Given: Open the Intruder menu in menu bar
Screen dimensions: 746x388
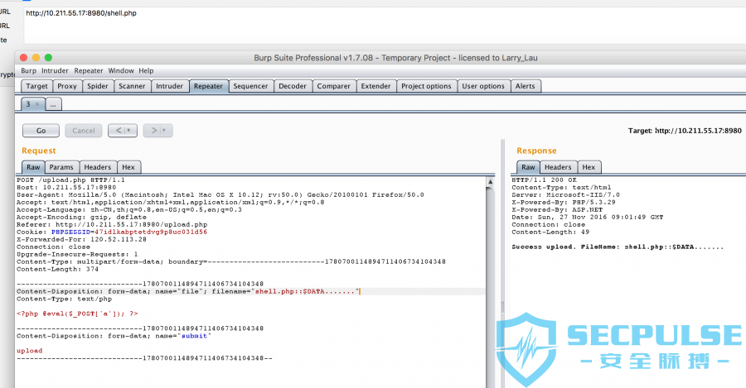Looking at the screenshot, I should [55, 71].
